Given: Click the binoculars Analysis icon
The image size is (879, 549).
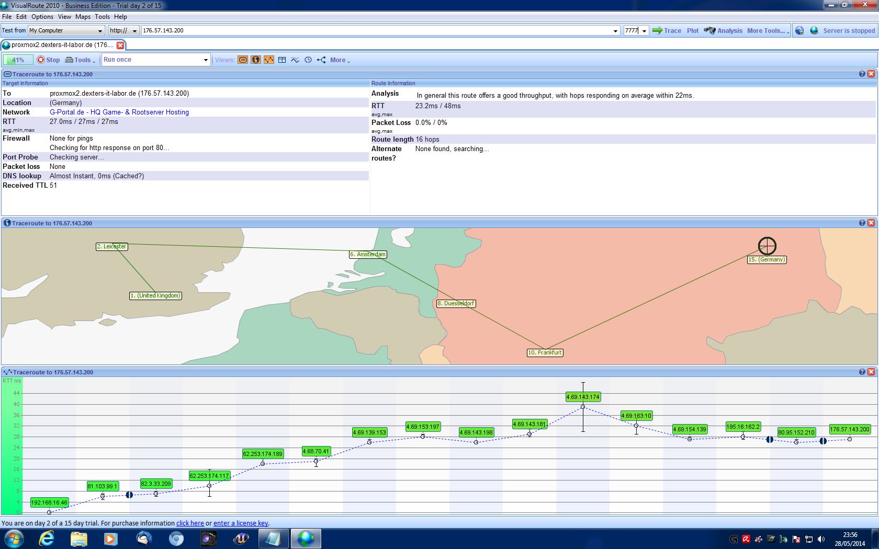Looking at the screenshot, I should tap(709, 31).
